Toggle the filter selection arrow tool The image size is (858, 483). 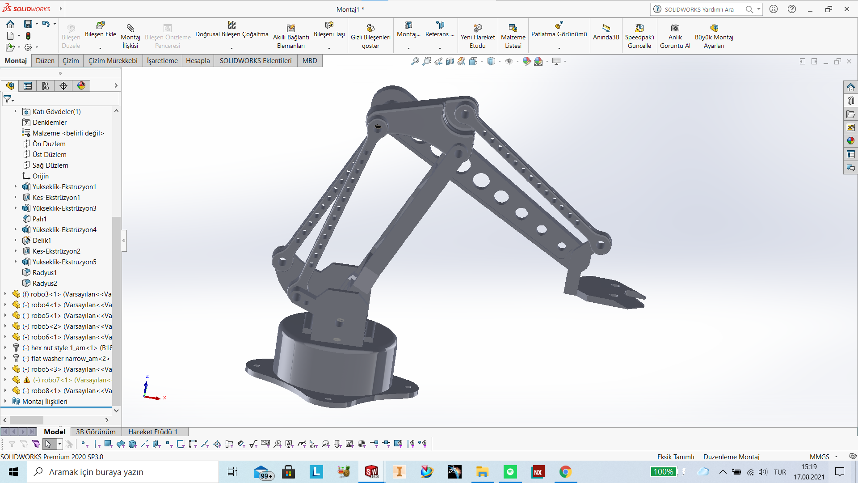click(x=48, y=444)
